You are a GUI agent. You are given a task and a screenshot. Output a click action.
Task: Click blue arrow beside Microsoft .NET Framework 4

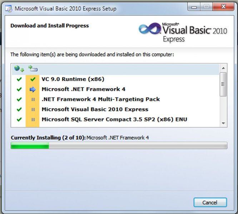pyautogui.click(x=33, y=90)
